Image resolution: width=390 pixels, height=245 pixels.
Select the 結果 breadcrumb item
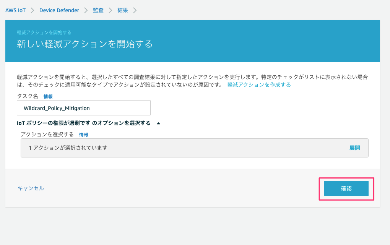pos(122,11)
